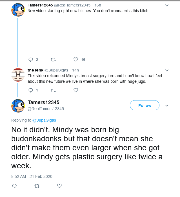This screenshot has width=180, height=197.
Task: Open Tamers12345 avatar on the first tweet
Action: click(18, 10)
